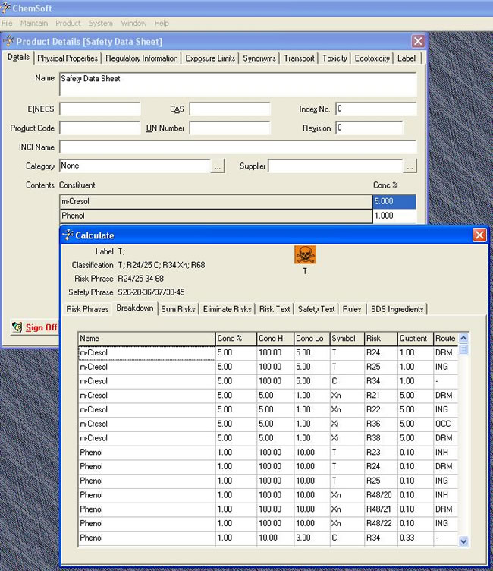Open the Sum Risks tab
493x571 pixels.
click(x=178, y=309)
